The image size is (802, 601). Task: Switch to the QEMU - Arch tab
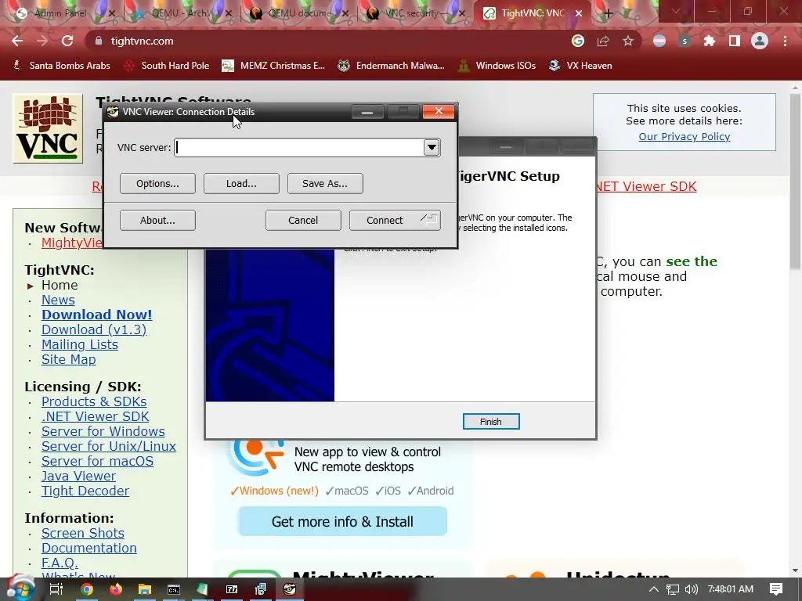coord(184,13)
